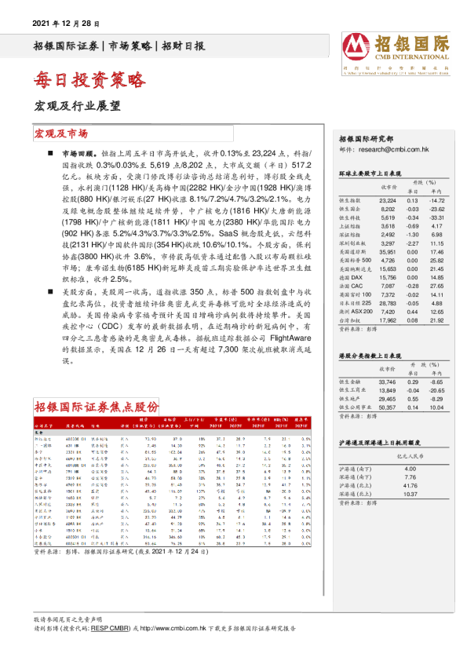Click the bold 市场回顾 lead-in text

coord(79,154)
